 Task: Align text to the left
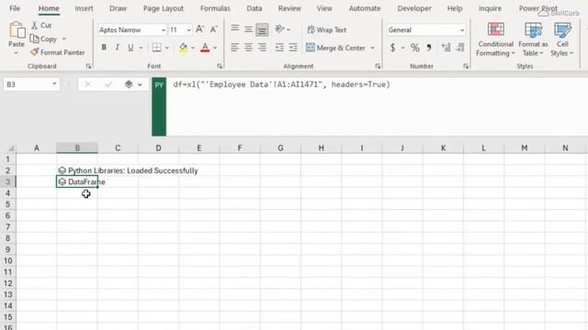click(235, 48)
